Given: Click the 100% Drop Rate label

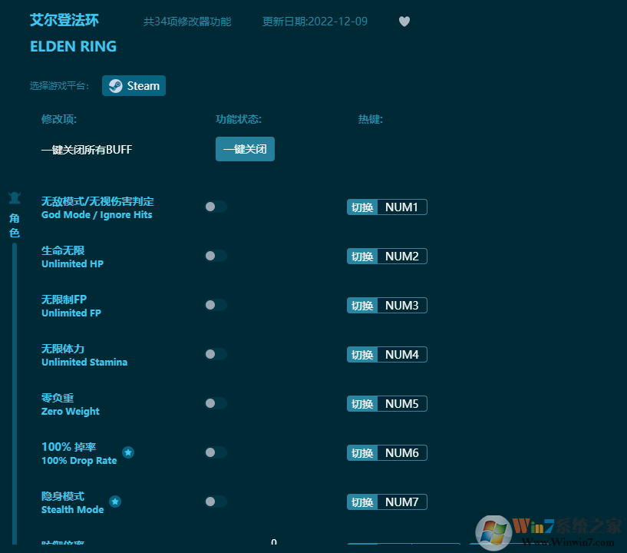Looking at the screenshot, I should [x=79, y=461].
